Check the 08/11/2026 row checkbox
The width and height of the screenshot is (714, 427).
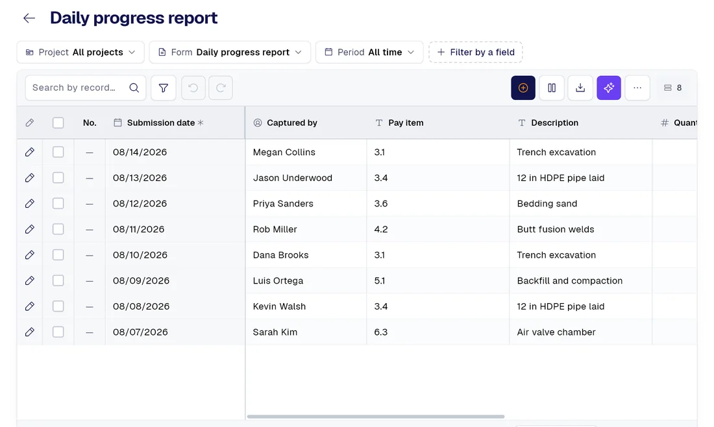click(58, 229)
